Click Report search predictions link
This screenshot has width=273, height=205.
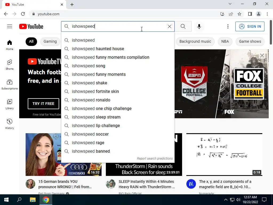(x=155, y=159)
